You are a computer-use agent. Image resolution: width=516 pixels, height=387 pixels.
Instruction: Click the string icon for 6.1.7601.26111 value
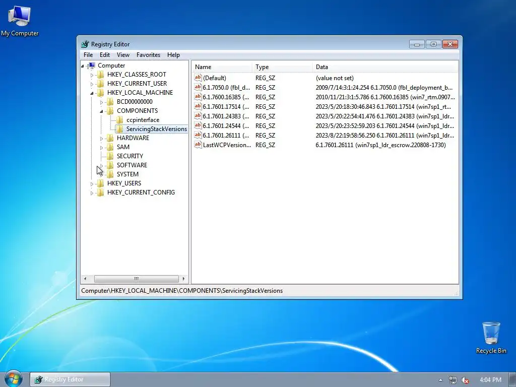click(198, 135)
